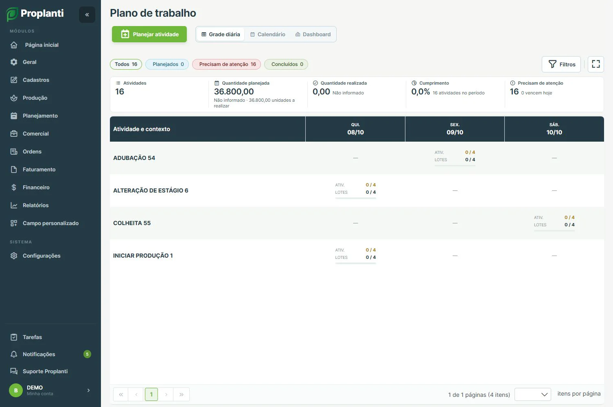Image resolution: width=613 pixels, height=407 pixels.
Task: Click the Planejar atividade button
Action: click(x=149, y=34)
